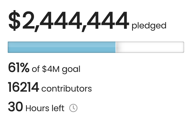Select the "Hours left" text
The image size is (187, 116).
[x=45, y=108]
